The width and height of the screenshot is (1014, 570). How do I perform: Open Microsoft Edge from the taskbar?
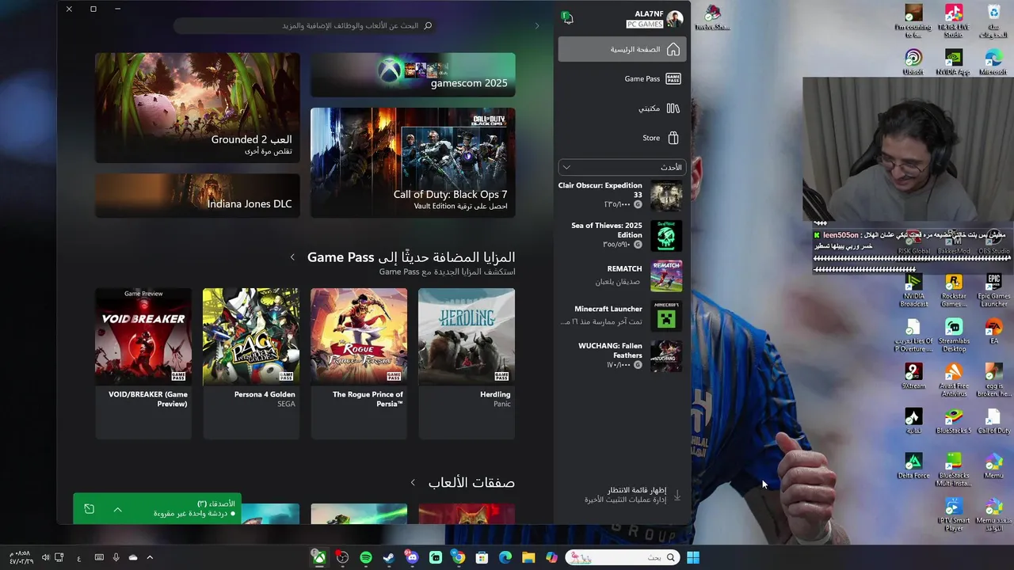(505, 557)
